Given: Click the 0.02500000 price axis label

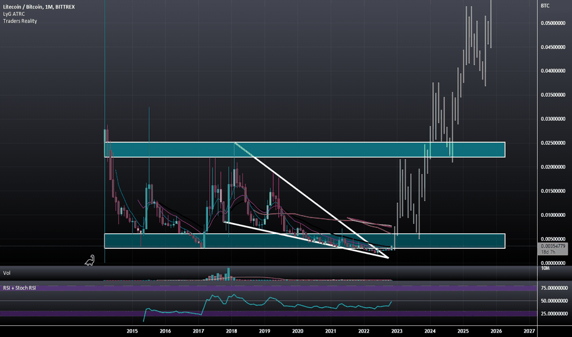Looking at the screenshot, I should [x=553, y=143].
